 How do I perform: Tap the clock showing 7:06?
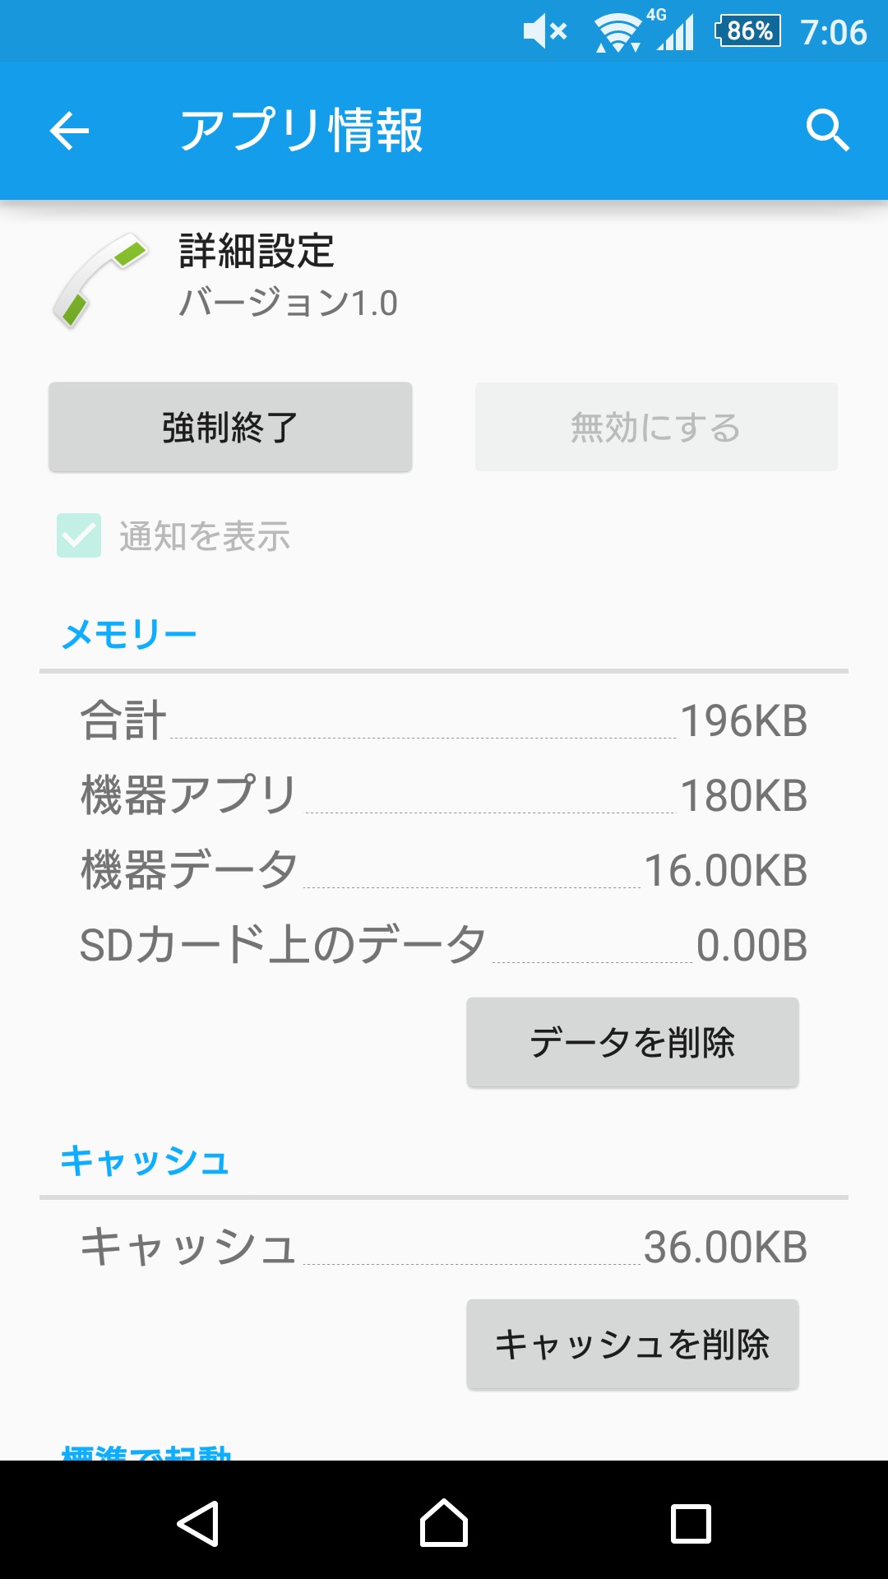click(834, 32)
